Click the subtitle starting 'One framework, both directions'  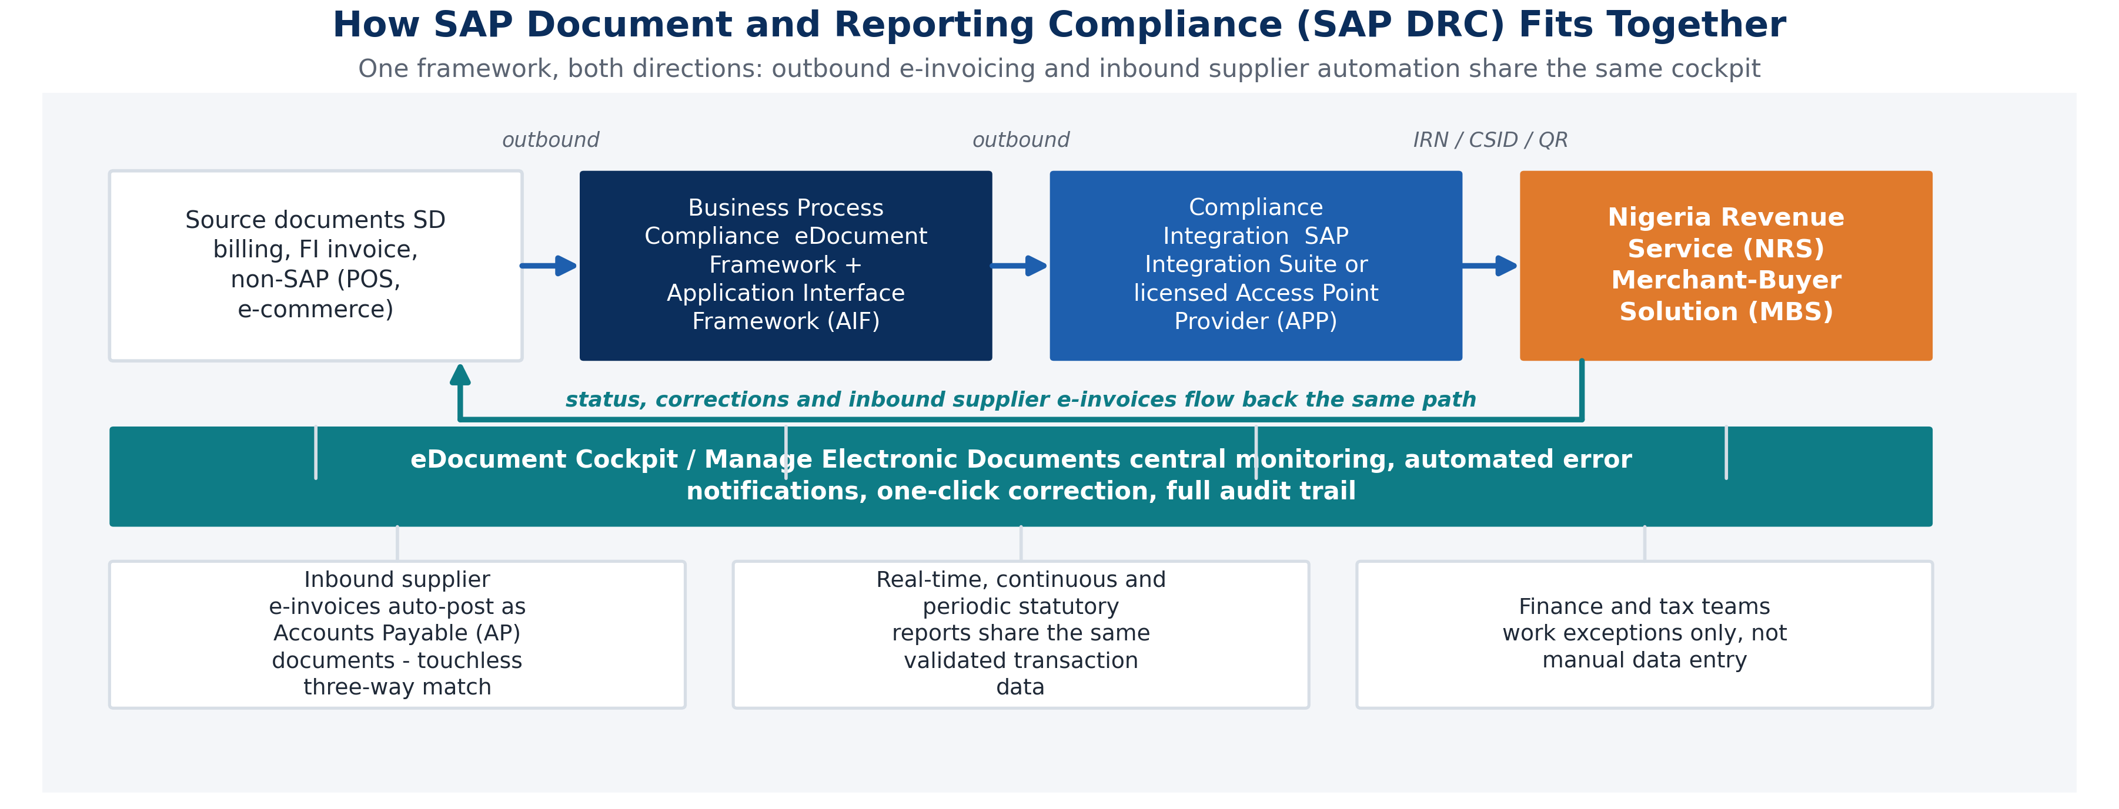pyautogui.click(x=1059, y=68)
